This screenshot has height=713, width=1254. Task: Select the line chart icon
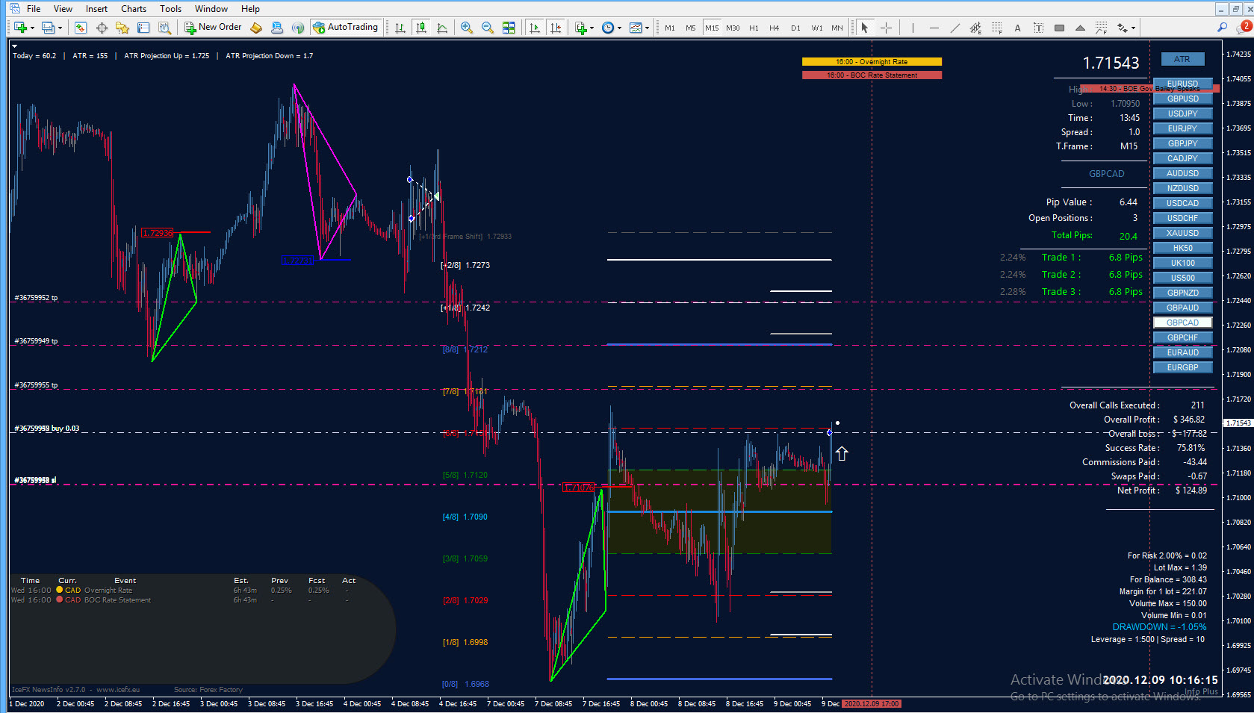pos(442,28)
